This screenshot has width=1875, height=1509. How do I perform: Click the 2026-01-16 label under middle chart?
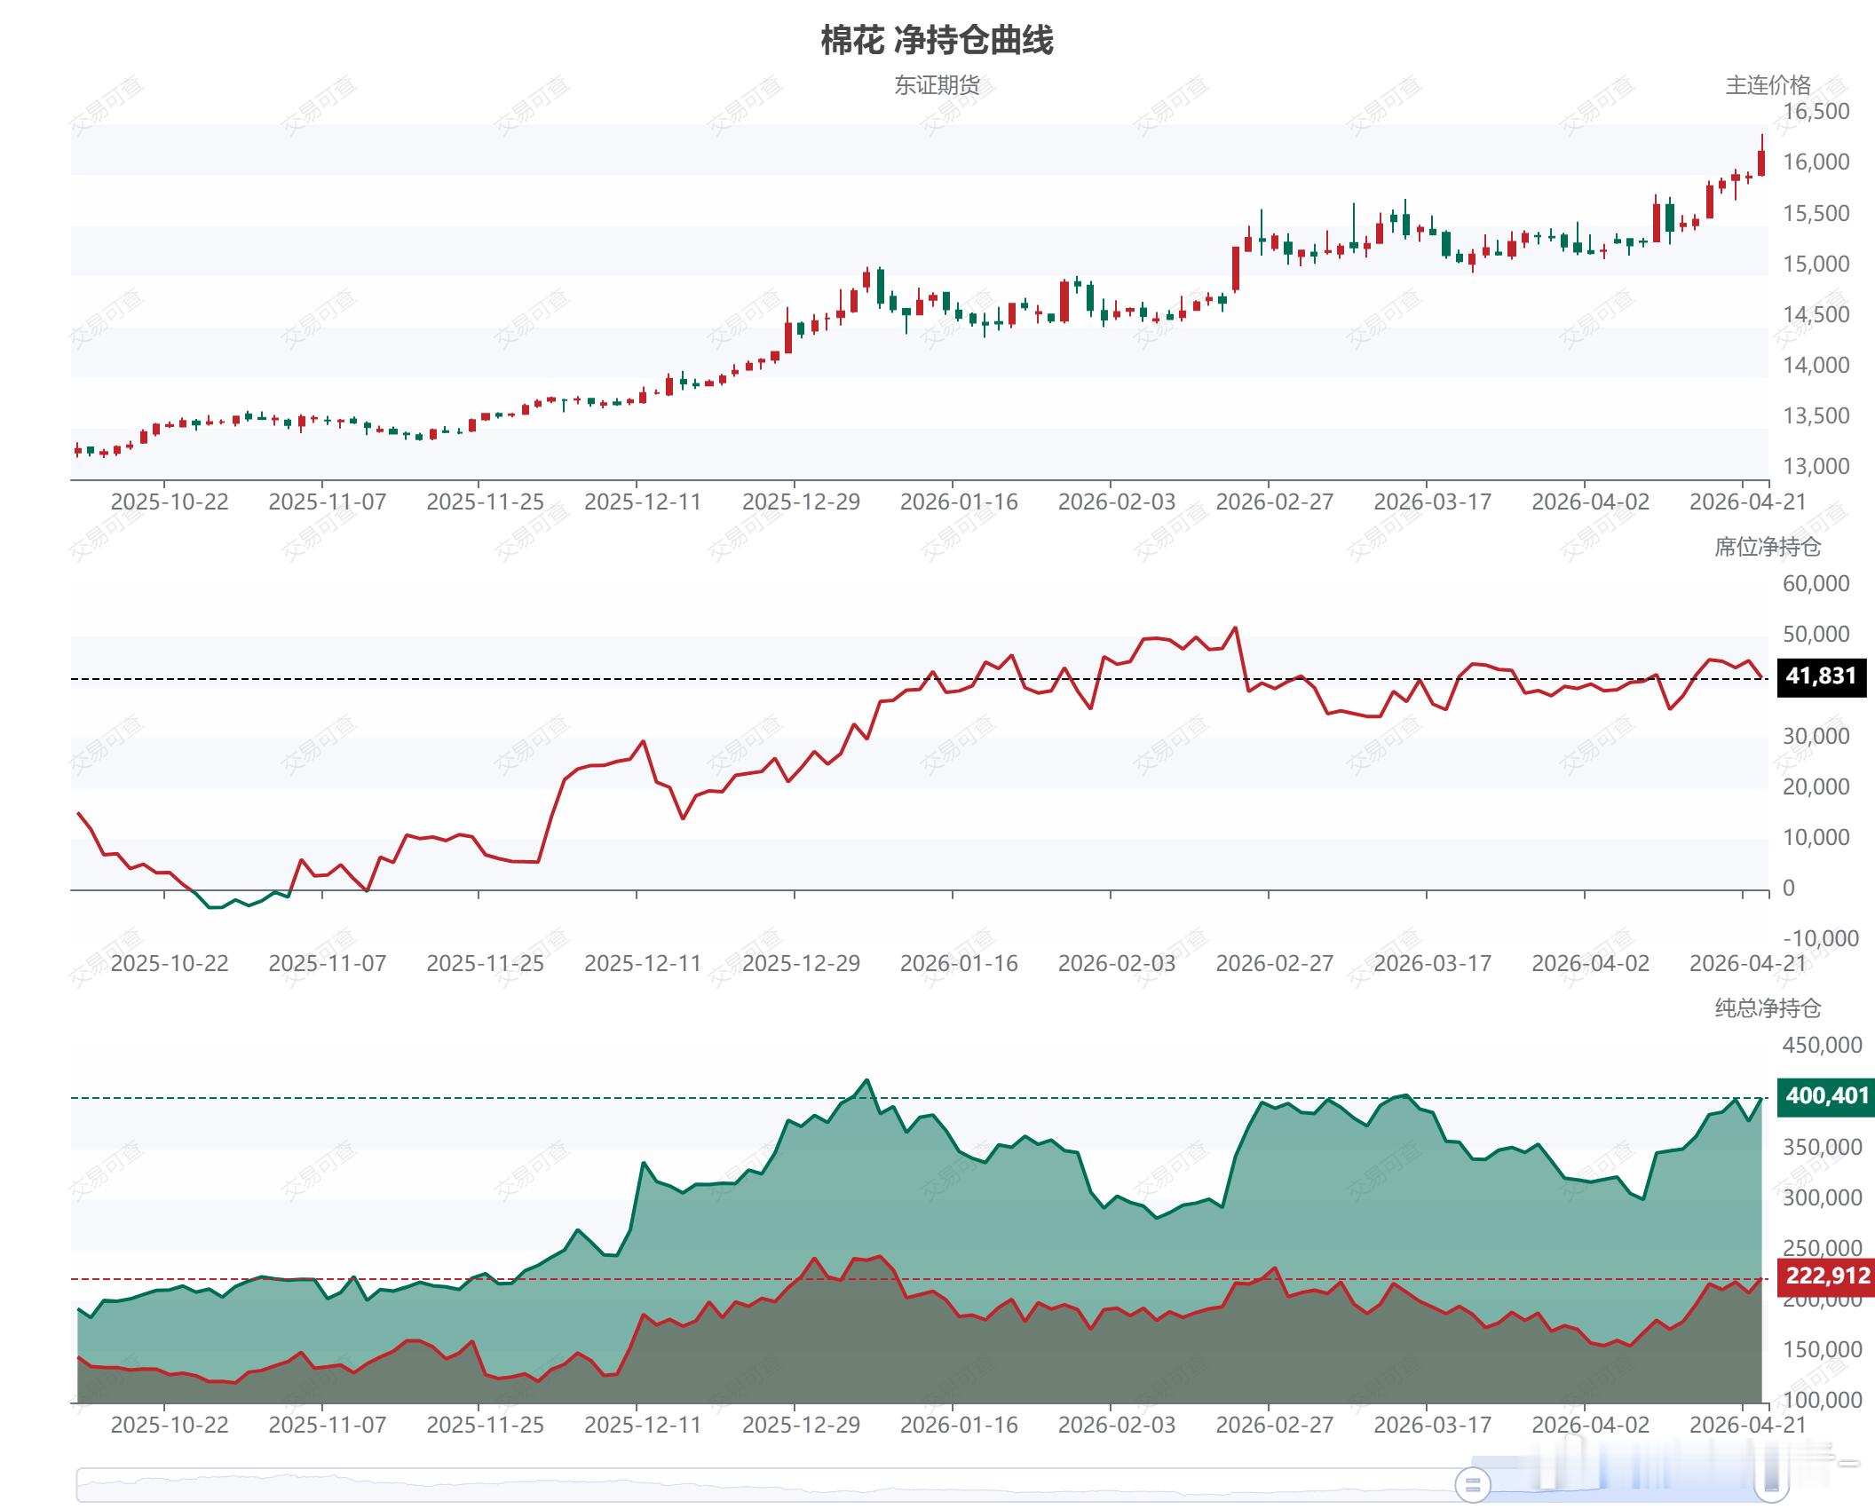tap(959, 964)
